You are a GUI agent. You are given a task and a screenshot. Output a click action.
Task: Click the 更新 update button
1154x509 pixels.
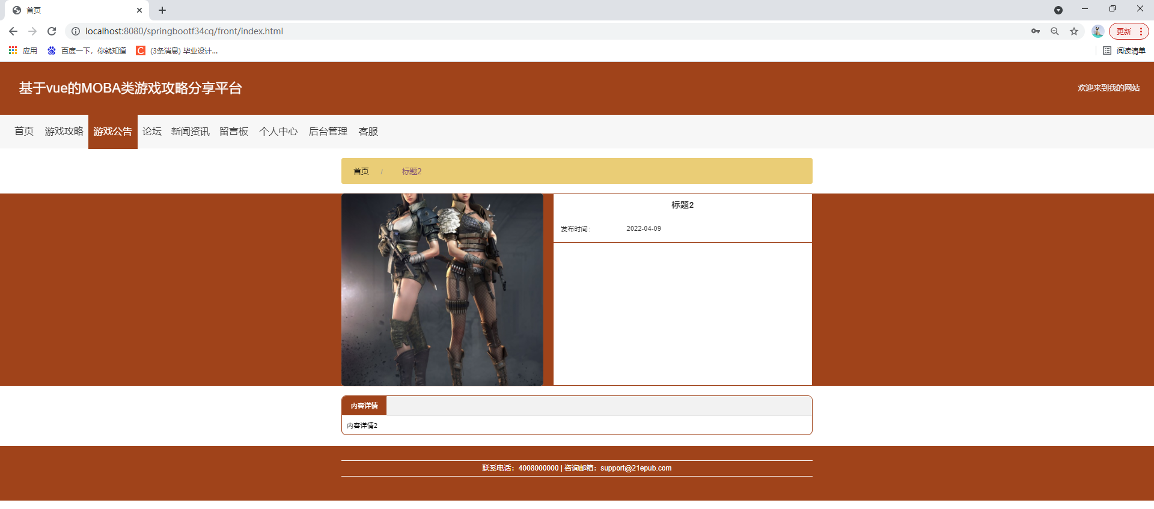[x=1129, y=31]
